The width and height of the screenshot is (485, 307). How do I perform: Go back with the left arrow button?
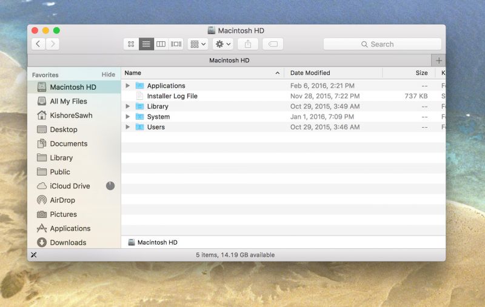pyautogui.click(x=38, y=44)
